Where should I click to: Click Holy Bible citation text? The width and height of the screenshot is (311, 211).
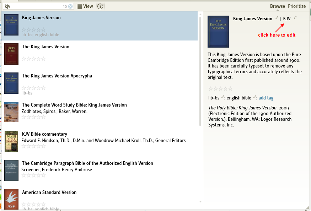click(x=250, y=117)
